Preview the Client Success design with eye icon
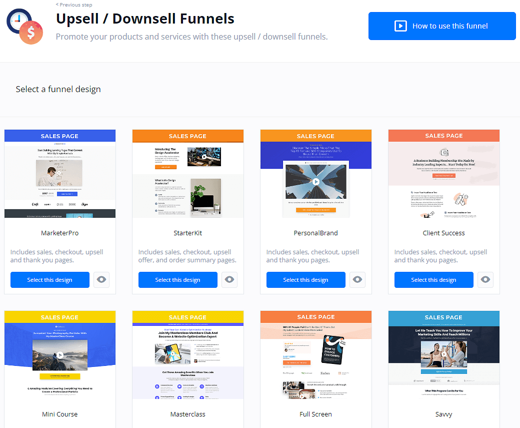The width and height of the screenshot is (520, 428). point(485,280)
